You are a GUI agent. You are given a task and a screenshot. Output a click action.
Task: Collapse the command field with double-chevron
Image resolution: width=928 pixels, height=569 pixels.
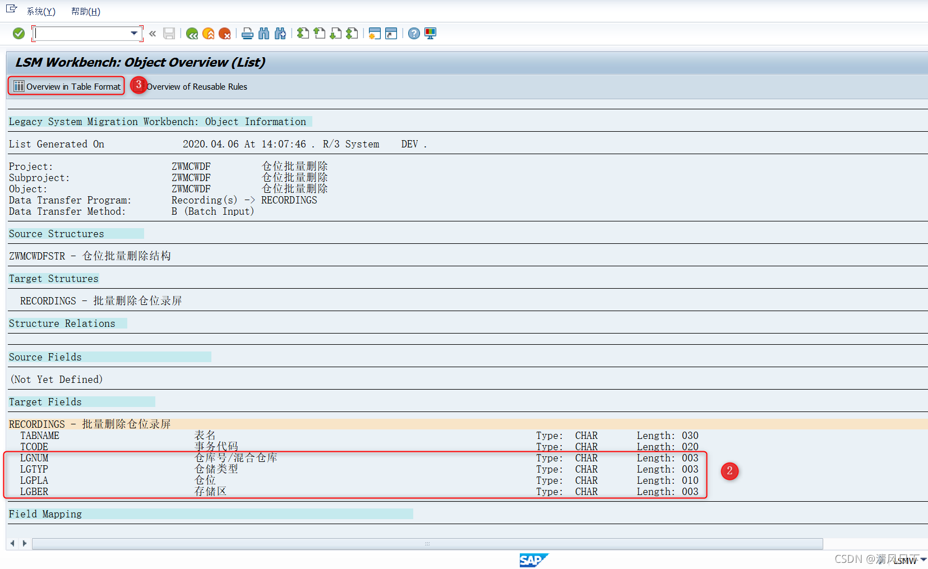click(153, 34)
